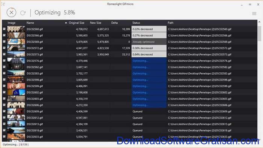Toggle the DSC02573.gif checkbox
This screenshot has height=148, width=263.
click(4, 54)
